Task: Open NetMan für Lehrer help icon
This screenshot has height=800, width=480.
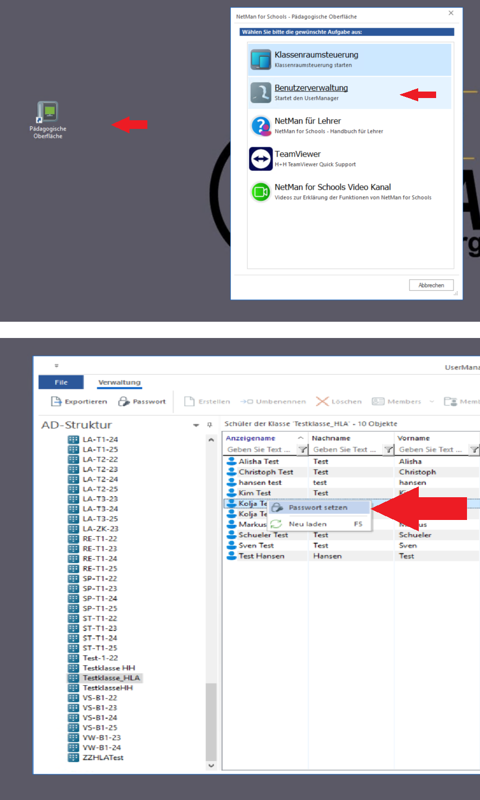Action: (x=261, y=126)
